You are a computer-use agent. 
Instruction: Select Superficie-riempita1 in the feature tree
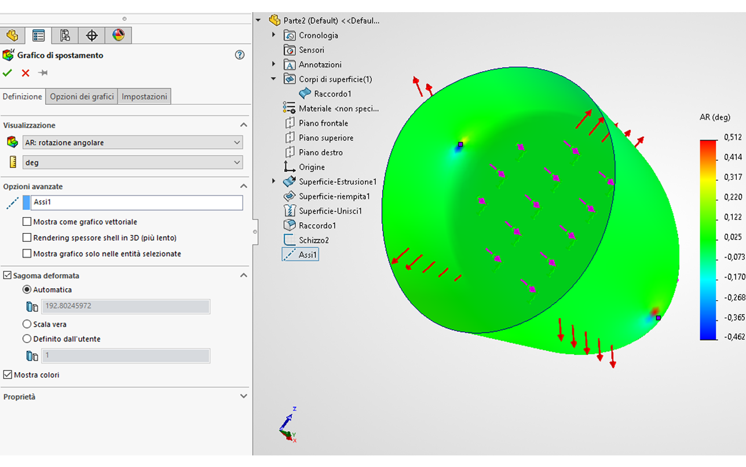[x=334, y=196]
